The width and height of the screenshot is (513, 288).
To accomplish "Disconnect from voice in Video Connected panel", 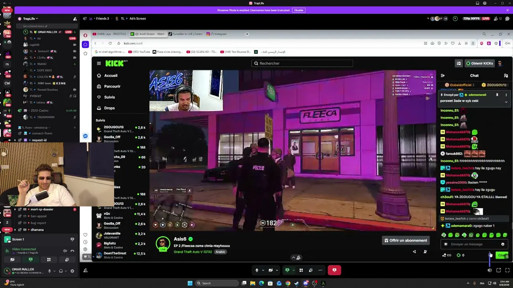I will tap(72, 251).
